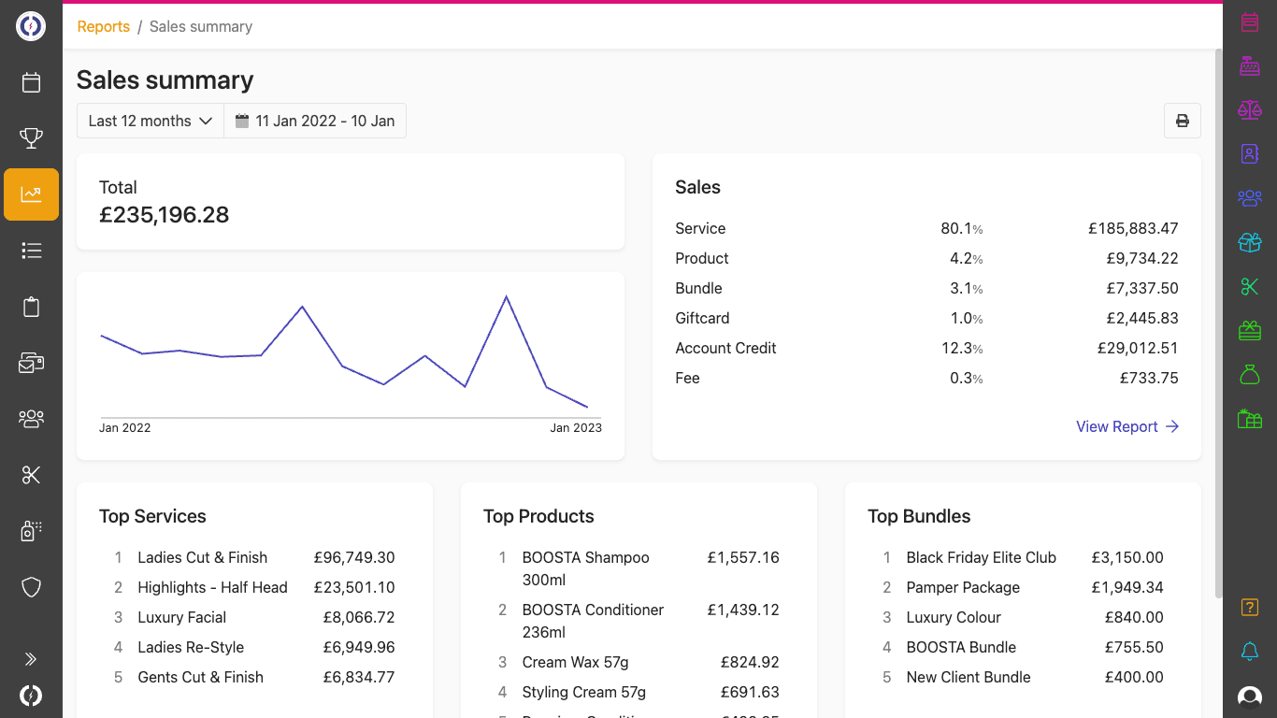Image resolution: width=1277 pixels, height=718 pixels.
Task: Click View Report link in Sales card
Action: (x=1126, y=426)
